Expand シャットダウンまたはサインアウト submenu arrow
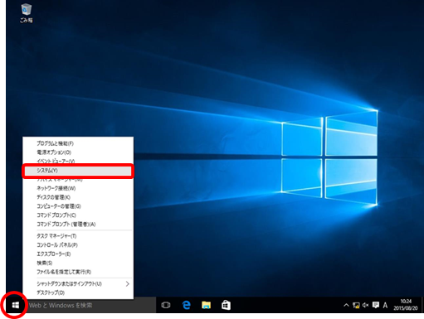The image size is (424, 319). 127,283
